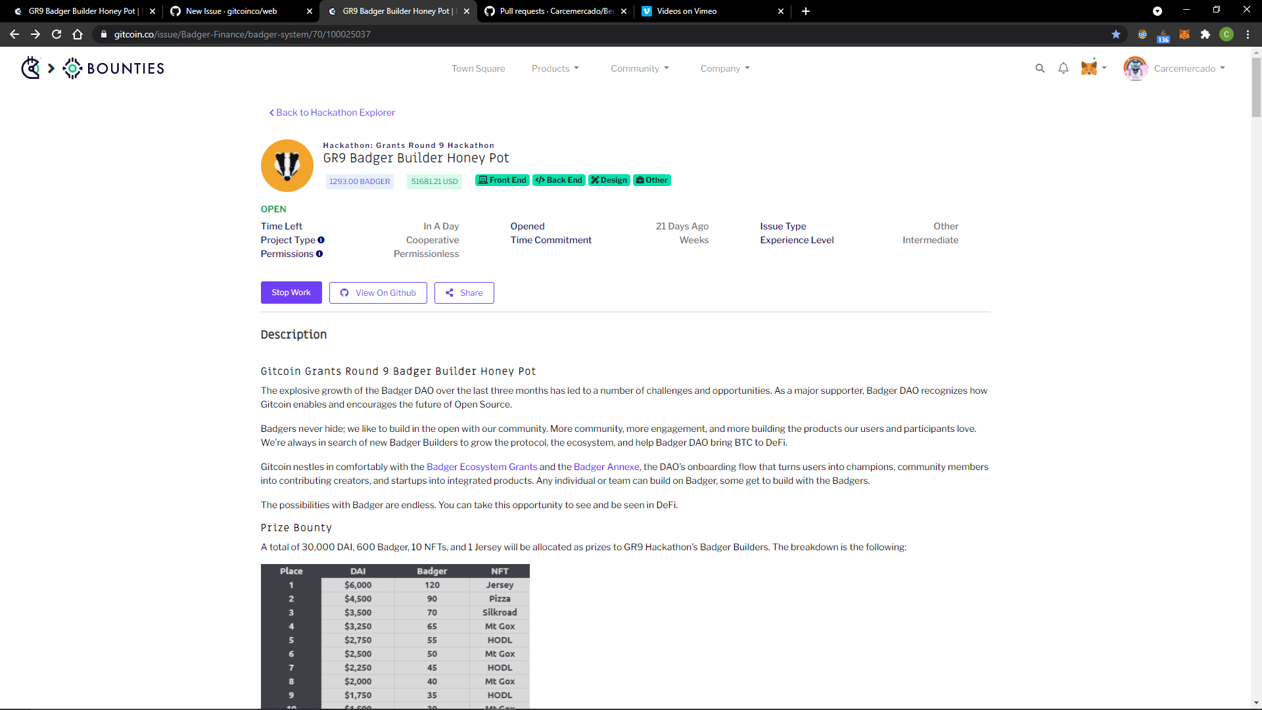Click the $6,000 DAI cell

pos(358,585)
